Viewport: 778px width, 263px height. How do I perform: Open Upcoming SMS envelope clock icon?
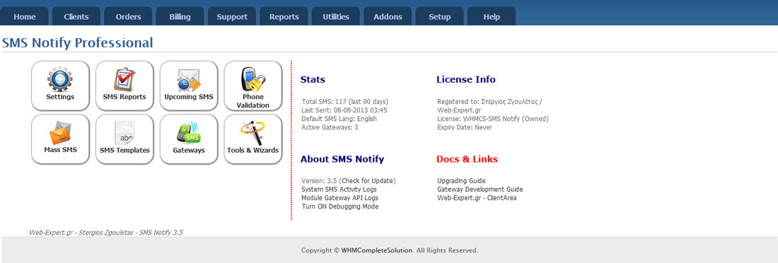coord(189,86)
